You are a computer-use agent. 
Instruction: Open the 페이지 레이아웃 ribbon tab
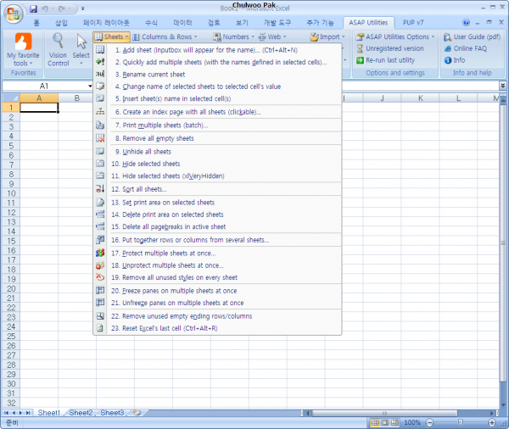(x=106, y=23)
